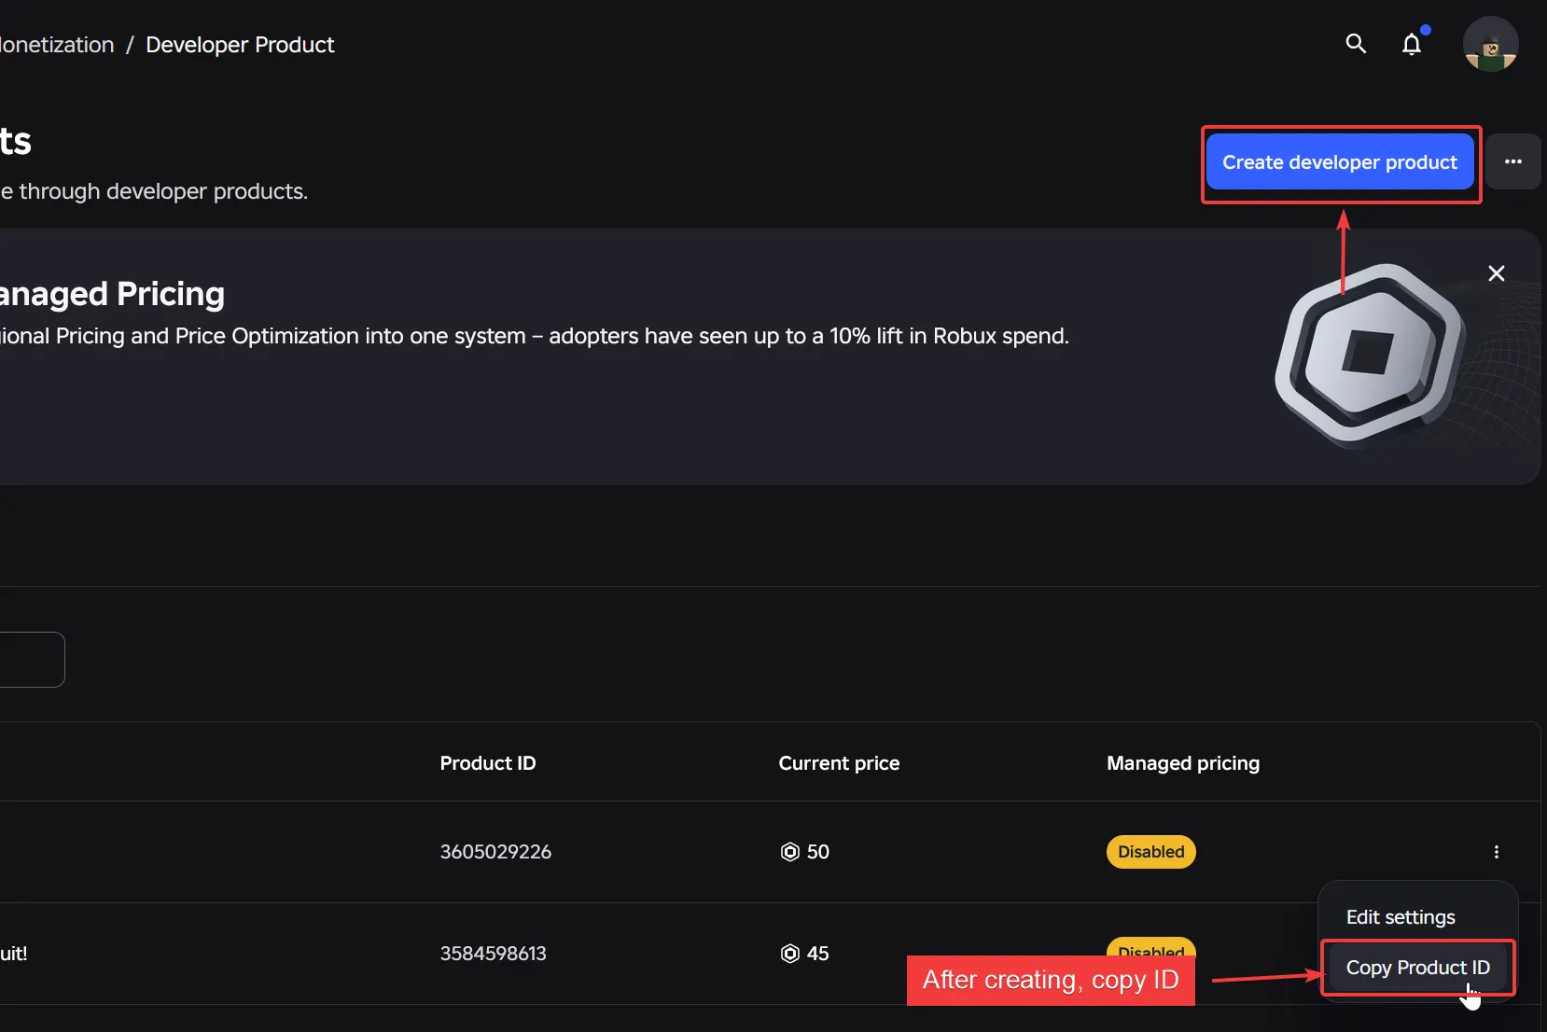Select product ID 3605029226

point(495,852)
